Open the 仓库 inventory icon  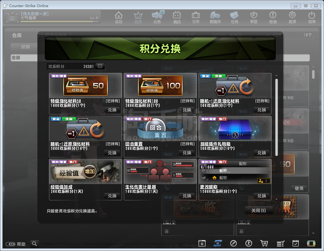(196, 17)
